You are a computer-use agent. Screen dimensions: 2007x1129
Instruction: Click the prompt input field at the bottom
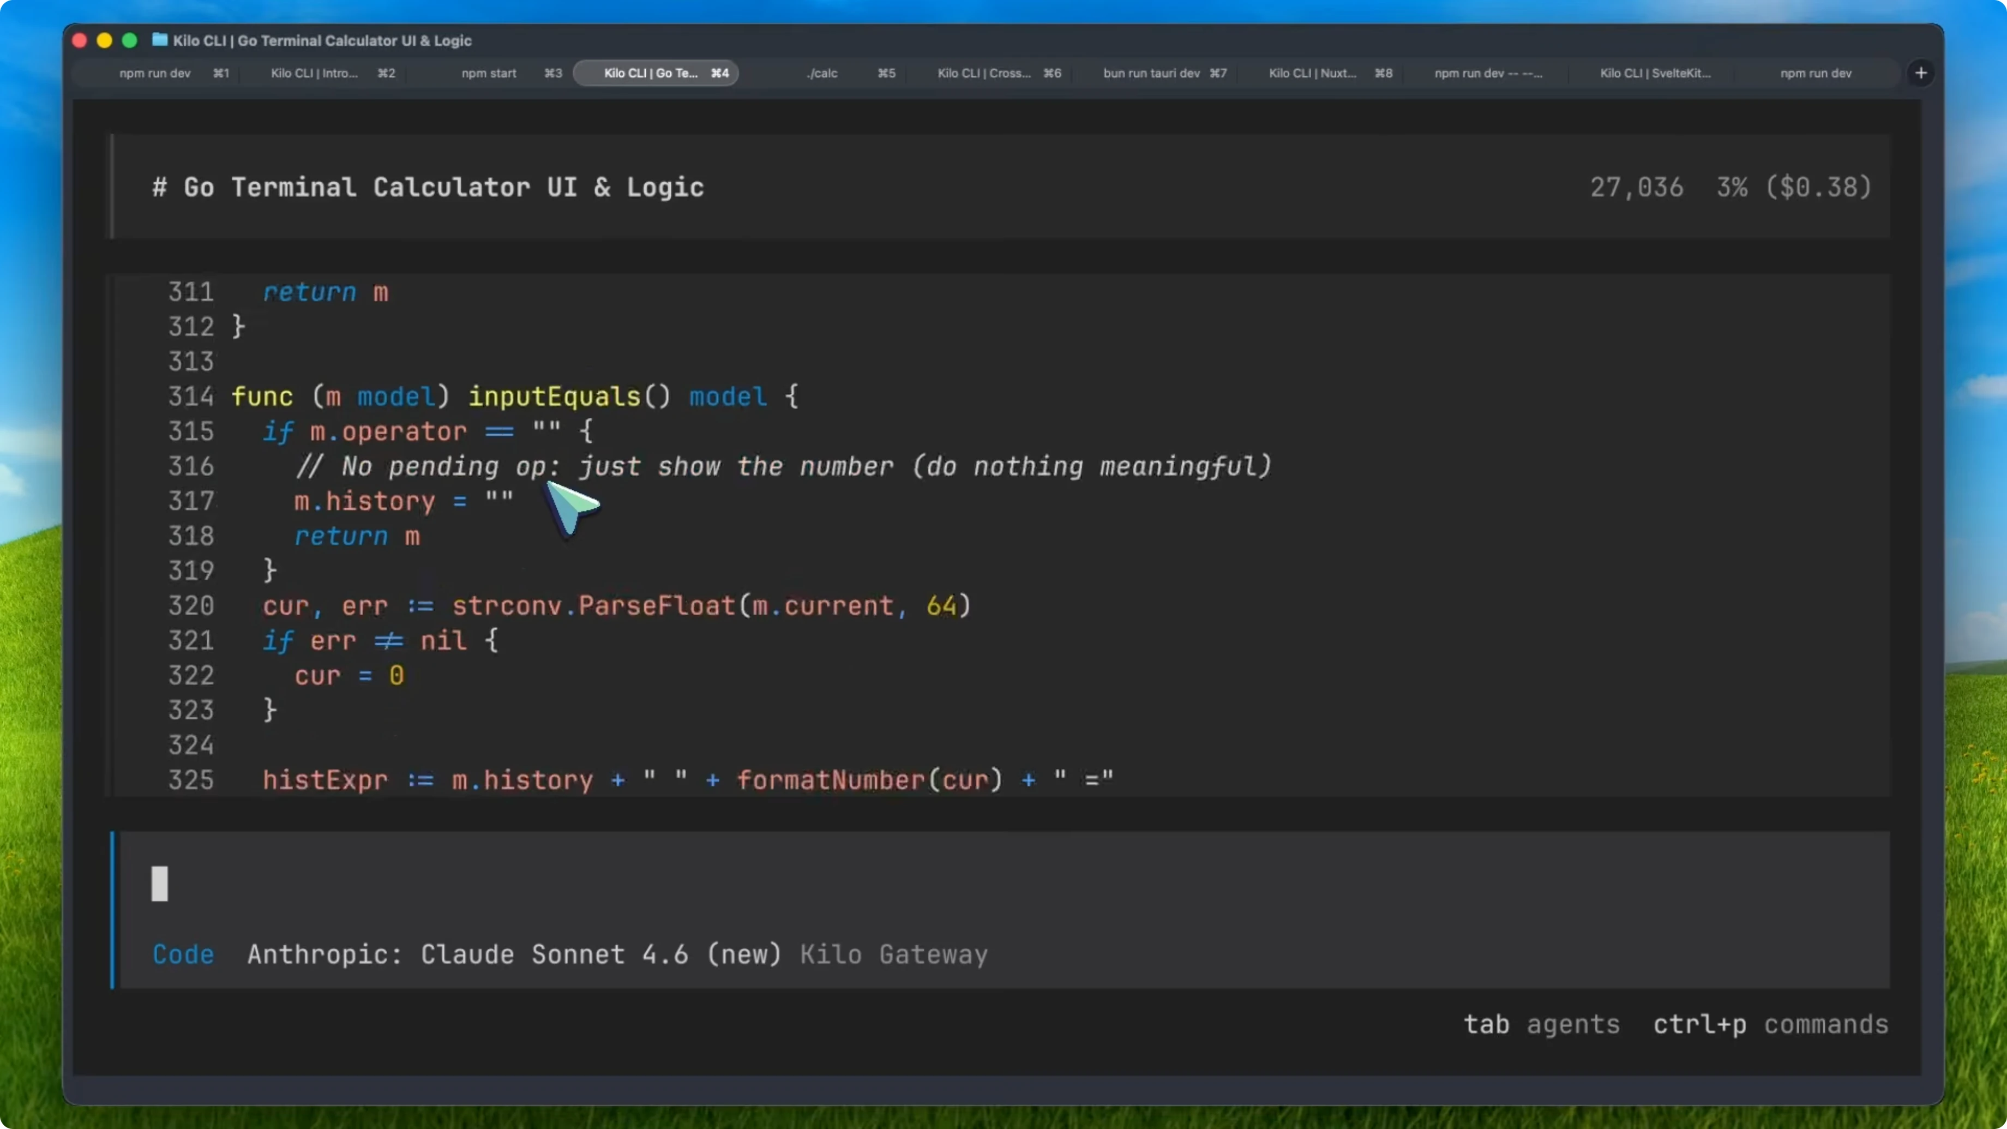click(545, 883)
